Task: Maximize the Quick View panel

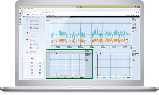Action: [138, 13]
